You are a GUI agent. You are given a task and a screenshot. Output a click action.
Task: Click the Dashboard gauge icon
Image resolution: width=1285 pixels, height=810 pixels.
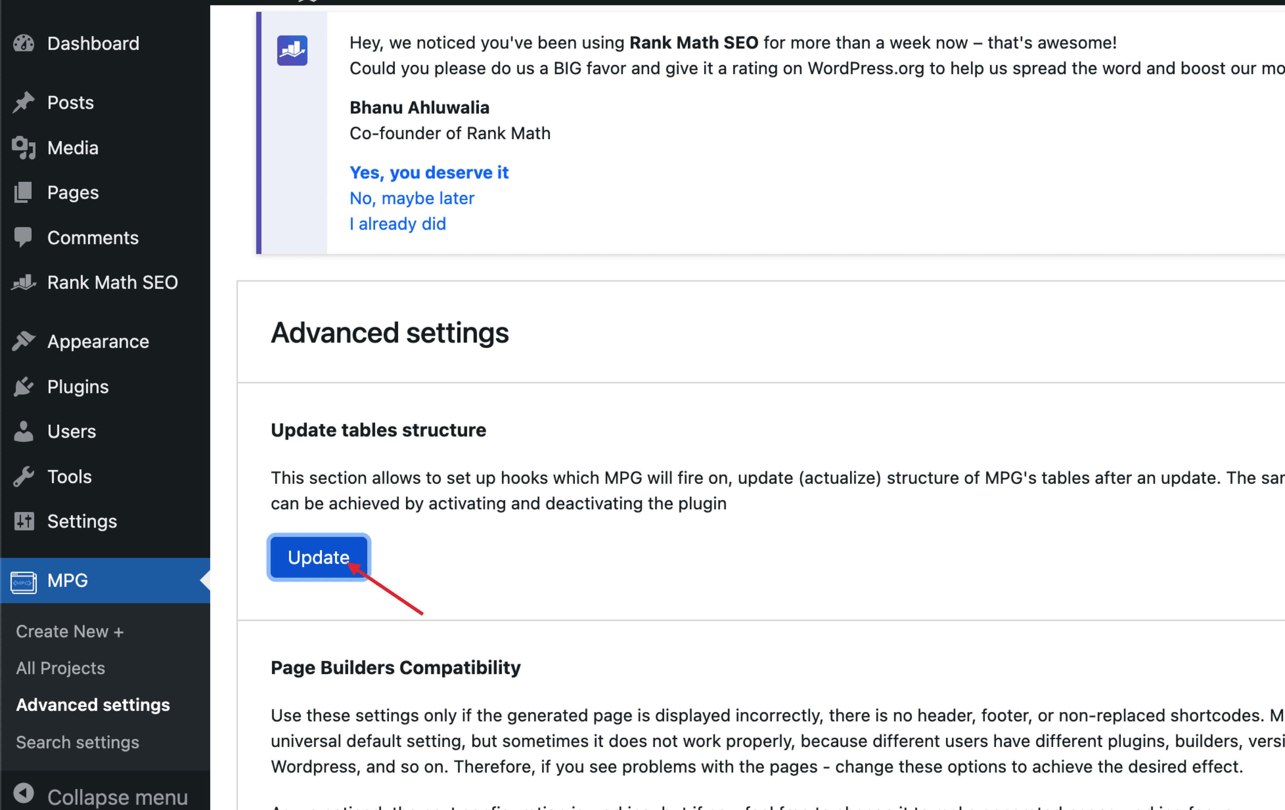pos(23,43)
